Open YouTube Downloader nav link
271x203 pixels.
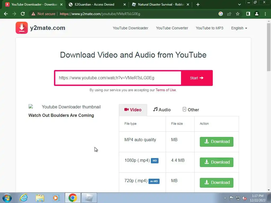point(130,28)
